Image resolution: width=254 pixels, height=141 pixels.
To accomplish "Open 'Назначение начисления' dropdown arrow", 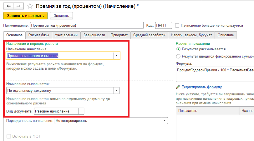I will pyautogui.click(x=116, y=56).
